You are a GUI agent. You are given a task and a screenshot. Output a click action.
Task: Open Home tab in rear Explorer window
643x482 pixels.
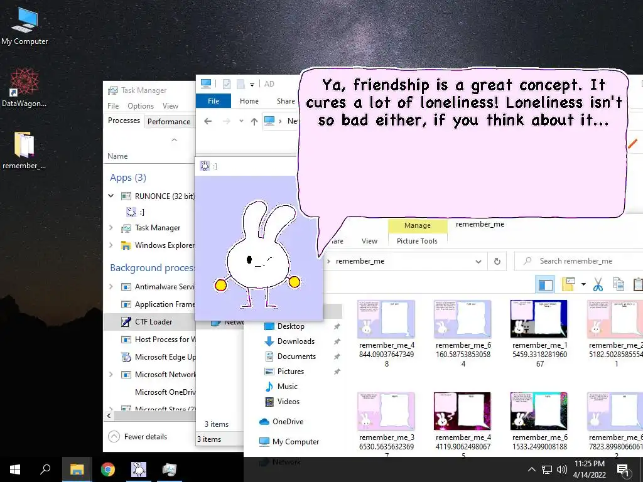pos(249,101)
